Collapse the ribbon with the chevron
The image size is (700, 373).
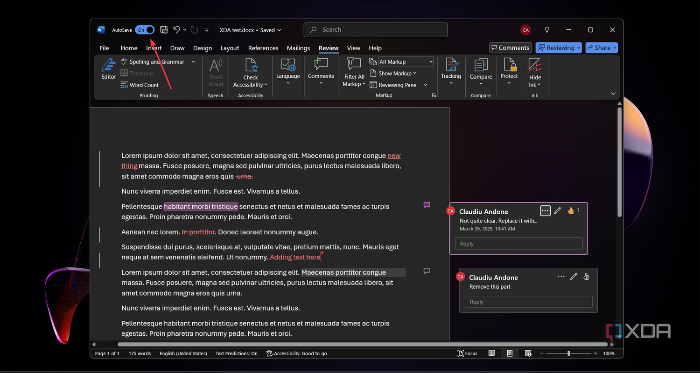tap(613, 94)
